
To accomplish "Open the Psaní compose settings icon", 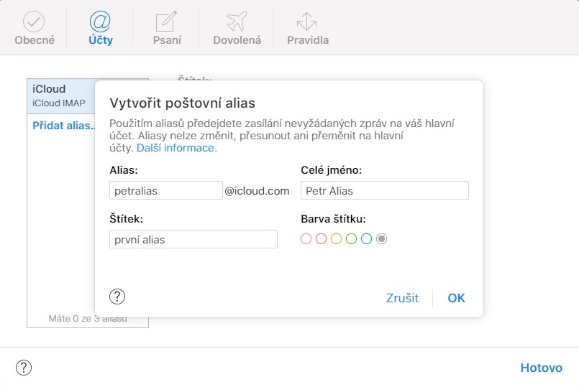I will (x=165, y=22).
